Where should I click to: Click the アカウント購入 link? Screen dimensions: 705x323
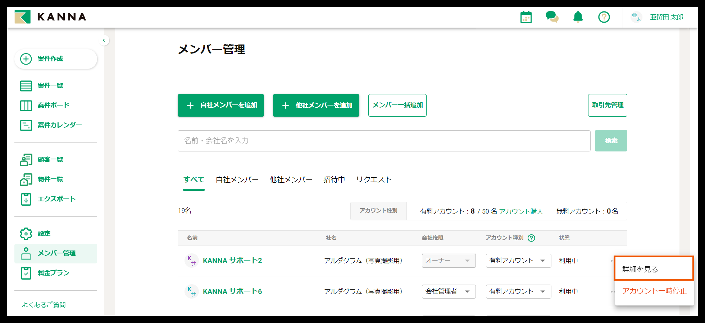[x=521, y=211]
